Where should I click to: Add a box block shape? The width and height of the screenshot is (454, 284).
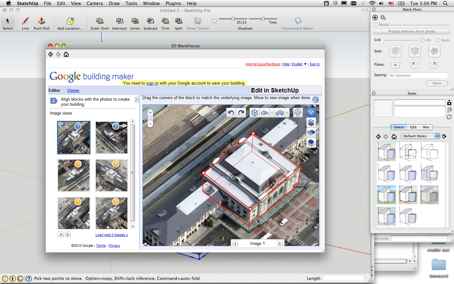(x=255, y=113)
